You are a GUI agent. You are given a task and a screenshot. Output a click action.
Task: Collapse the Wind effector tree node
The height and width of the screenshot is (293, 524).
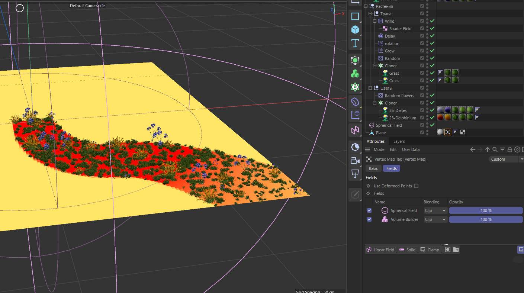(375, 21)
